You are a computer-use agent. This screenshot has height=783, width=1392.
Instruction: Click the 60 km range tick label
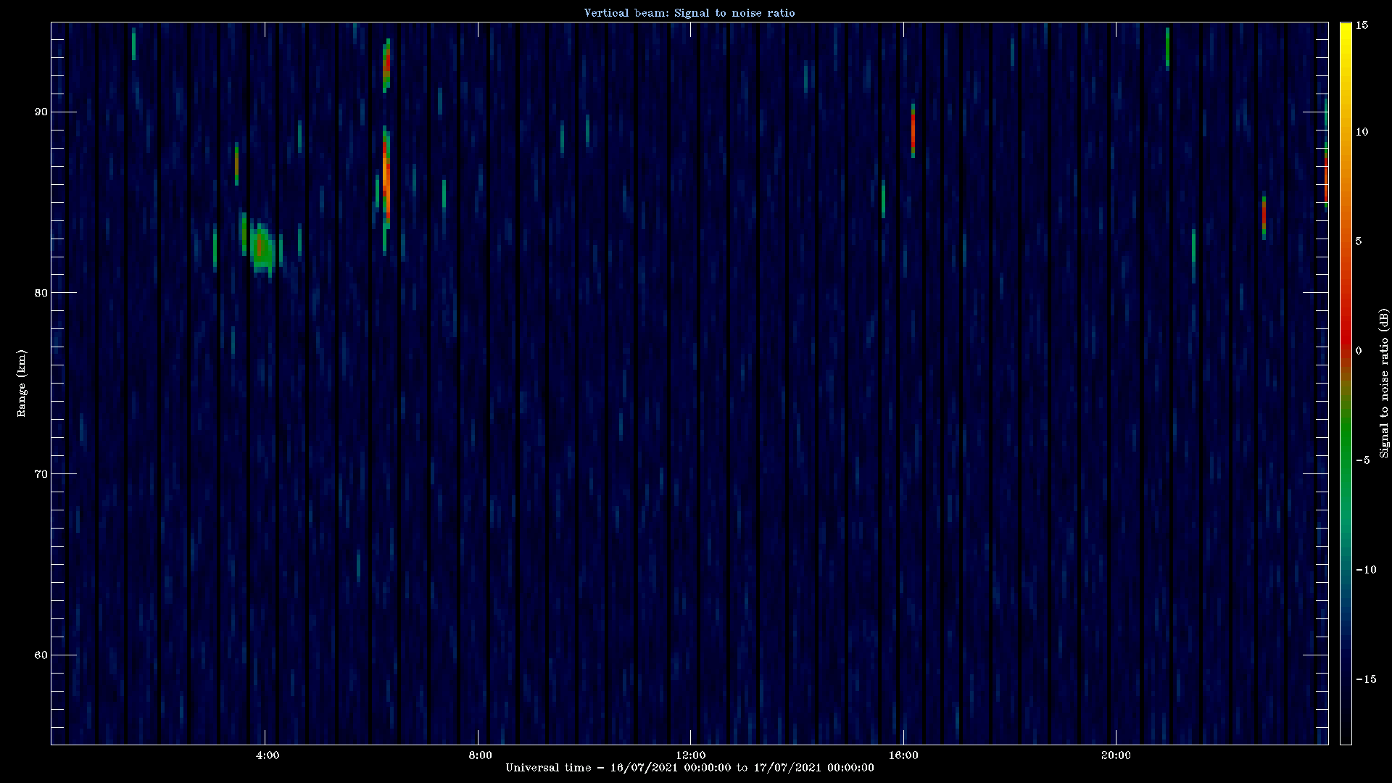(41, 655)
